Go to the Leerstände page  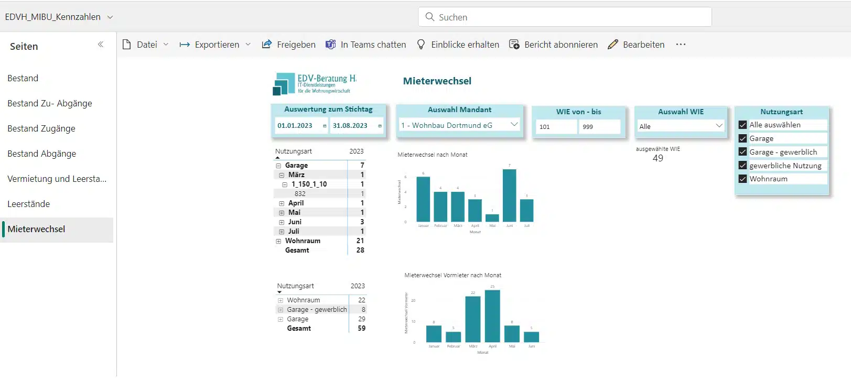29,204
